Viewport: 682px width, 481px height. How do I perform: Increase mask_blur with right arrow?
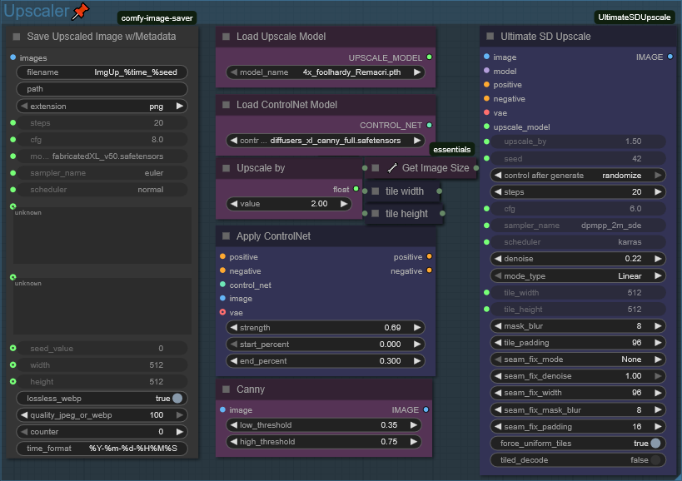pos(658,326)
